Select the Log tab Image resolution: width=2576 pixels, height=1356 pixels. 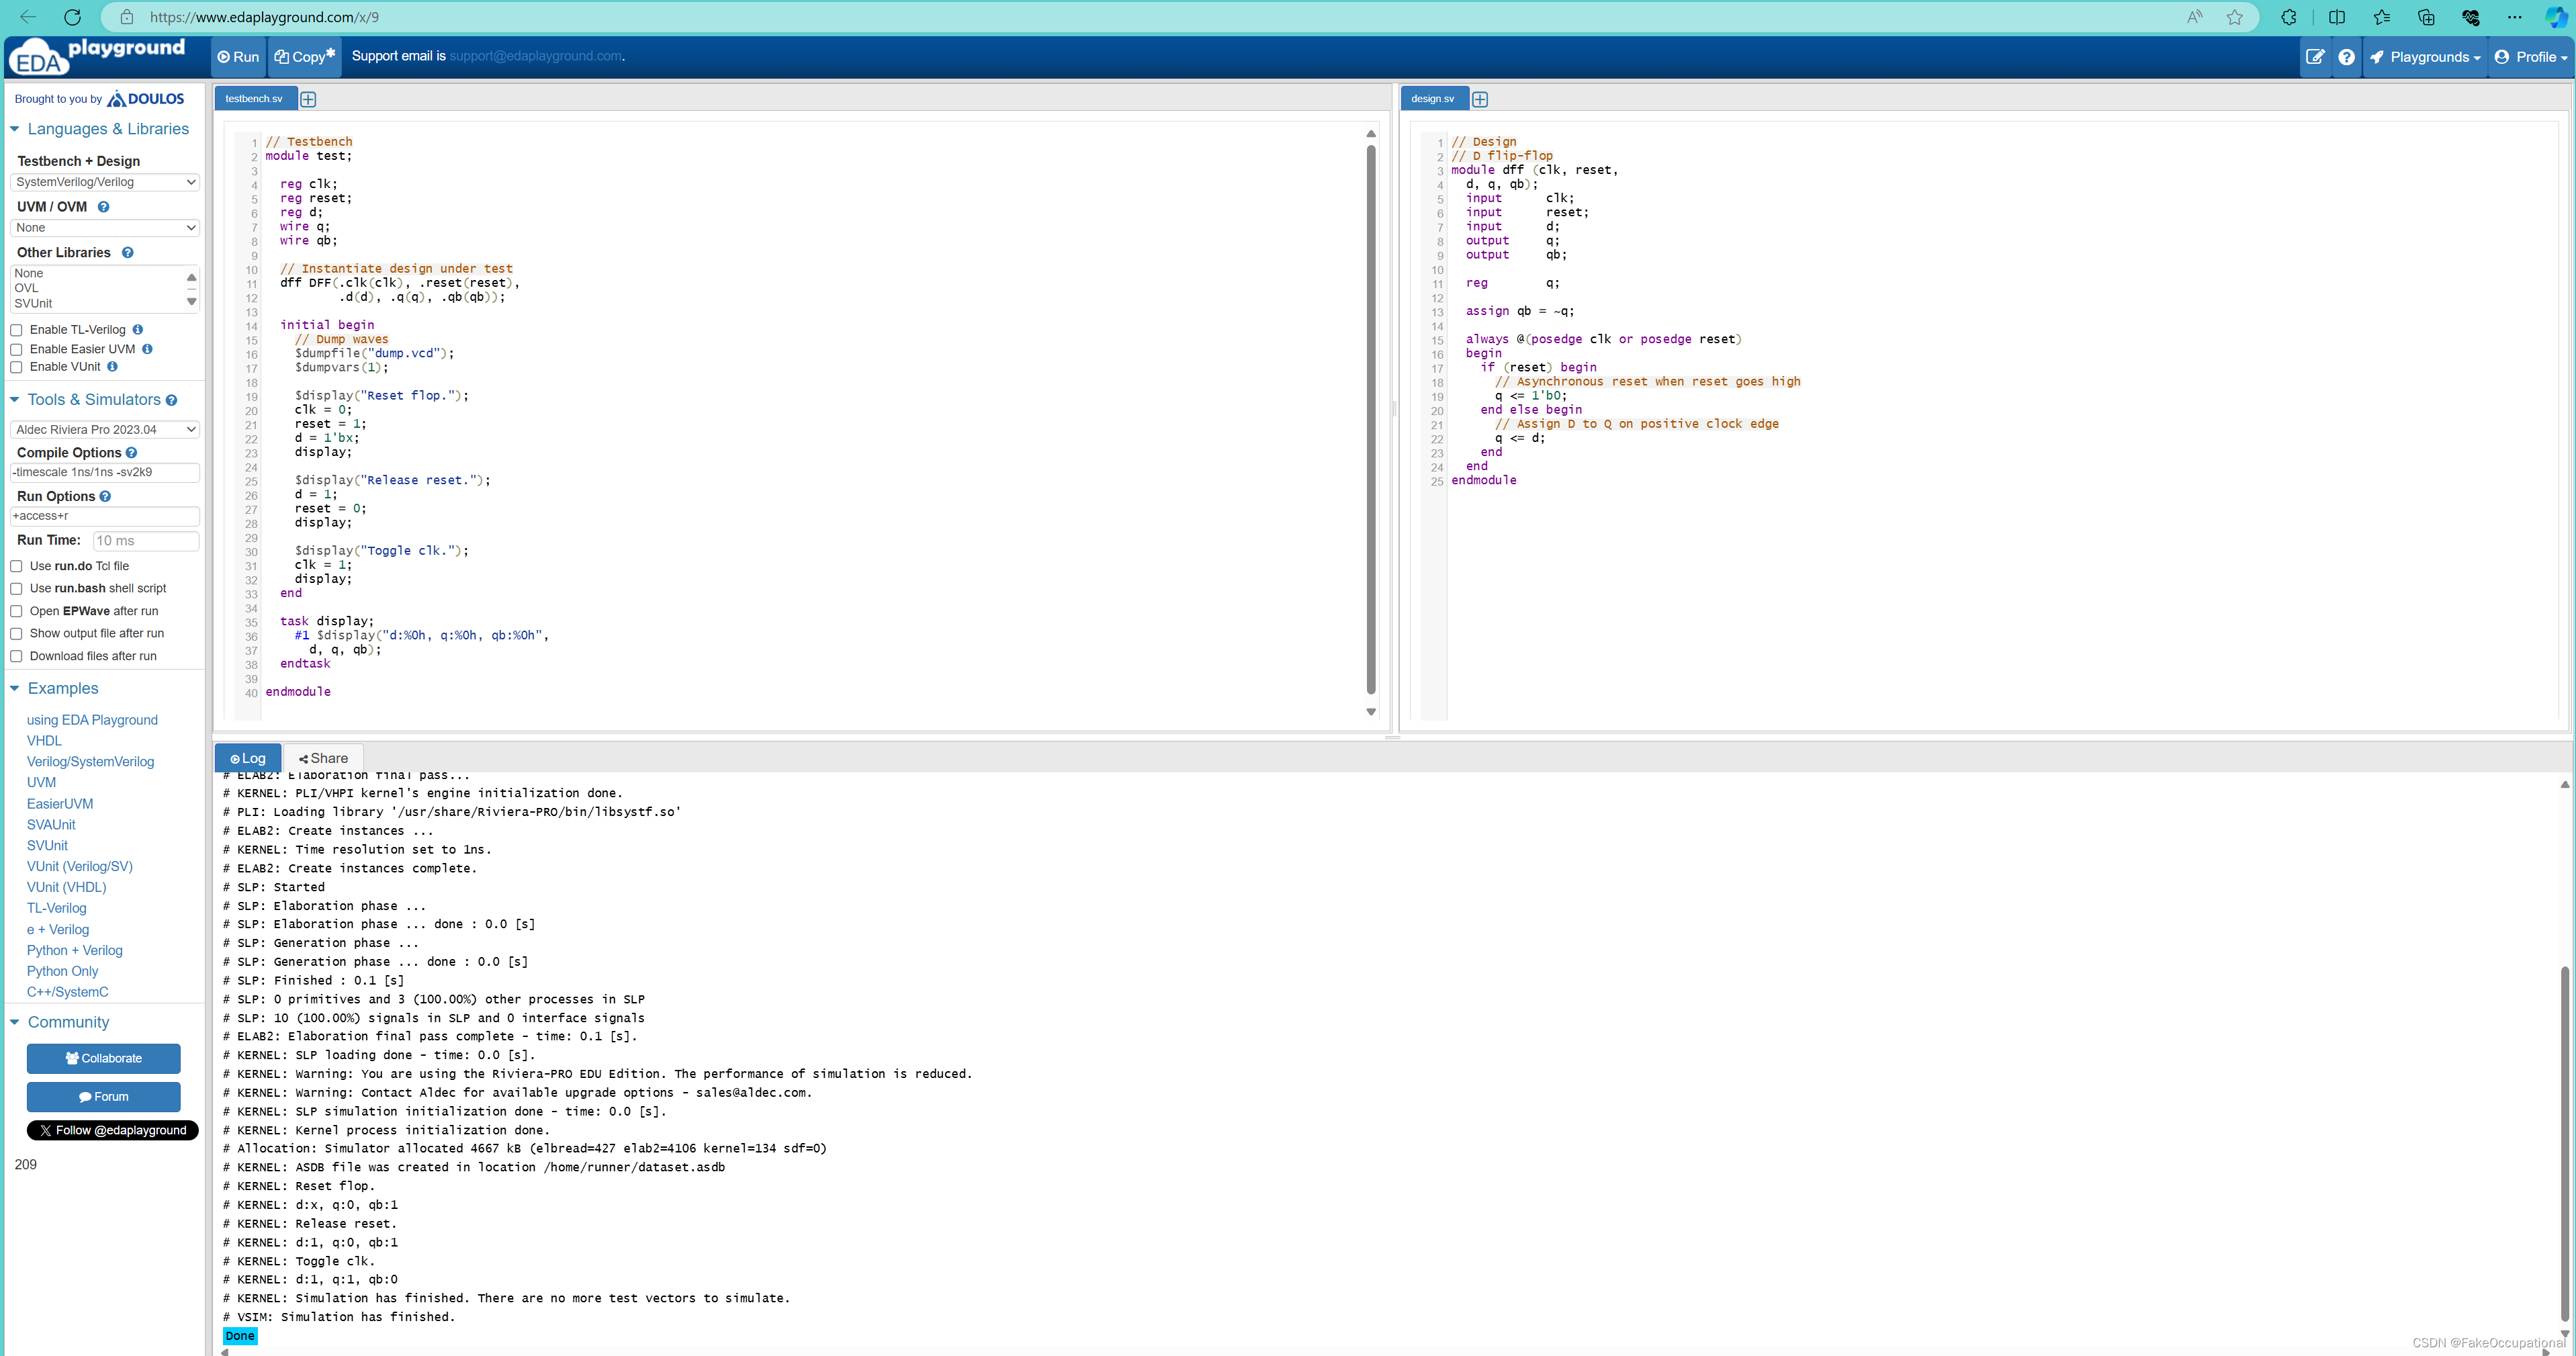(x=248, y=758)
